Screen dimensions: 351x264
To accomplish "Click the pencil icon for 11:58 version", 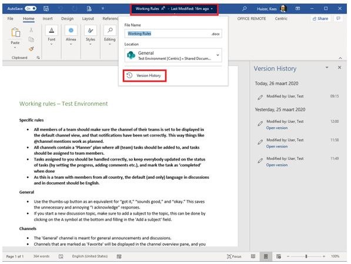I will (260, 142).
